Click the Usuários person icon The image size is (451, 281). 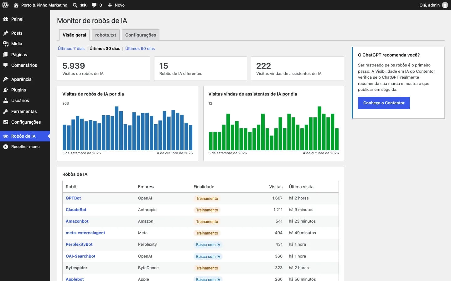point(6,101)
